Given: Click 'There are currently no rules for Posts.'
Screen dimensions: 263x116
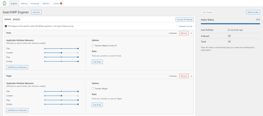Looking at the screenshot, I should 107,56.
